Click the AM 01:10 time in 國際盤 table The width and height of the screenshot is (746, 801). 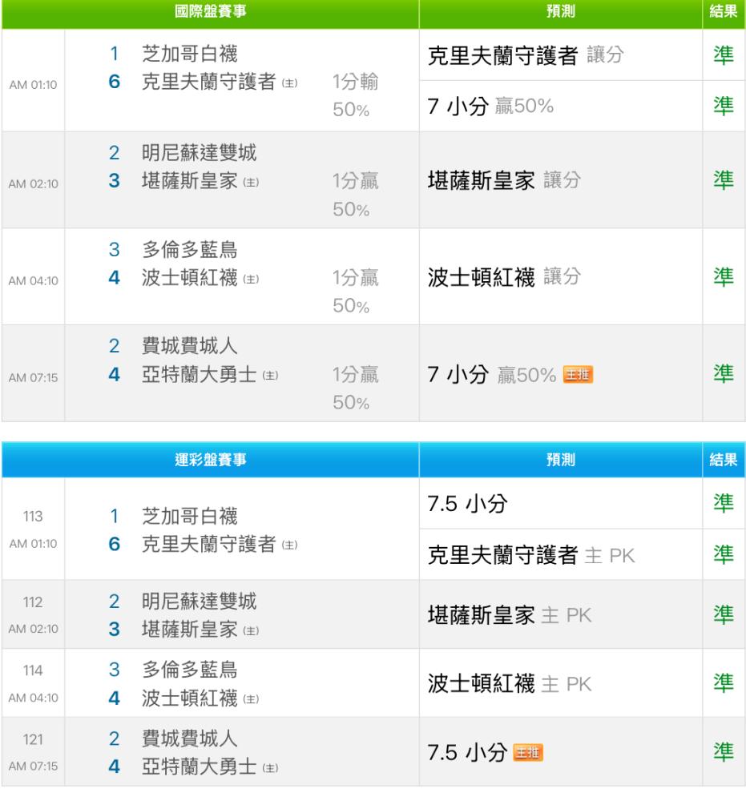(33, 85)
